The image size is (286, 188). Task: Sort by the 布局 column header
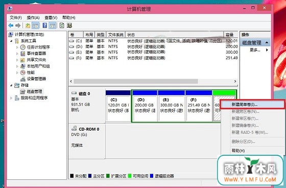89,35
